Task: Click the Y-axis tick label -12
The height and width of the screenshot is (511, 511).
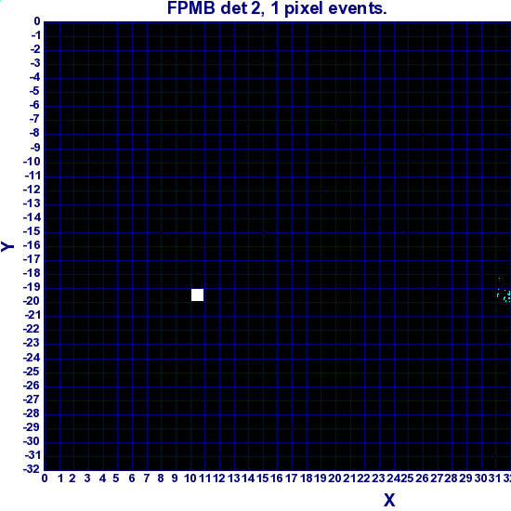Action: (32, 190)
